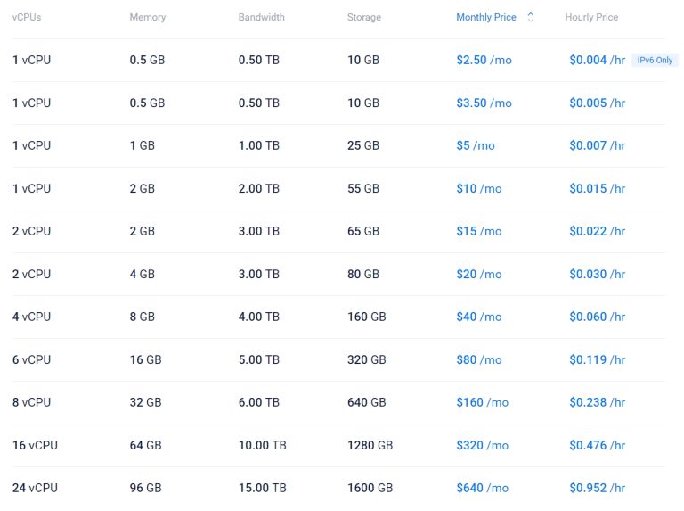The height and width of the screenshot is (511, 684).
Task: Sort the table by Monthly Price header
Action: [x=485, y=17]
